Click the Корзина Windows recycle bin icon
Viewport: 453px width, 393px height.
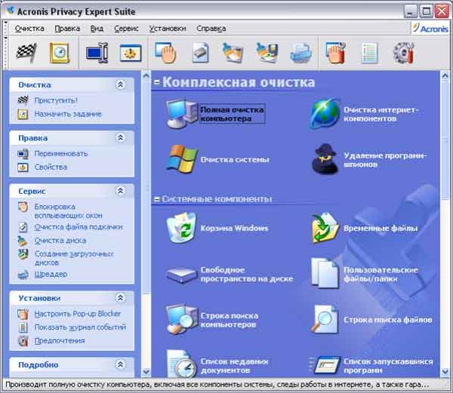181,228
